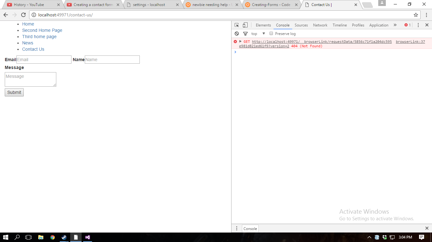
Task: Select the inspect element picker icon
Action: [x=237, y=25]
